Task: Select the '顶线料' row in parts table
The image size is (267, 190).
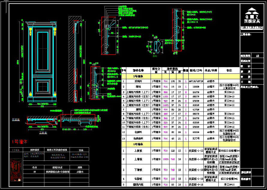Action: coord(138,81)
